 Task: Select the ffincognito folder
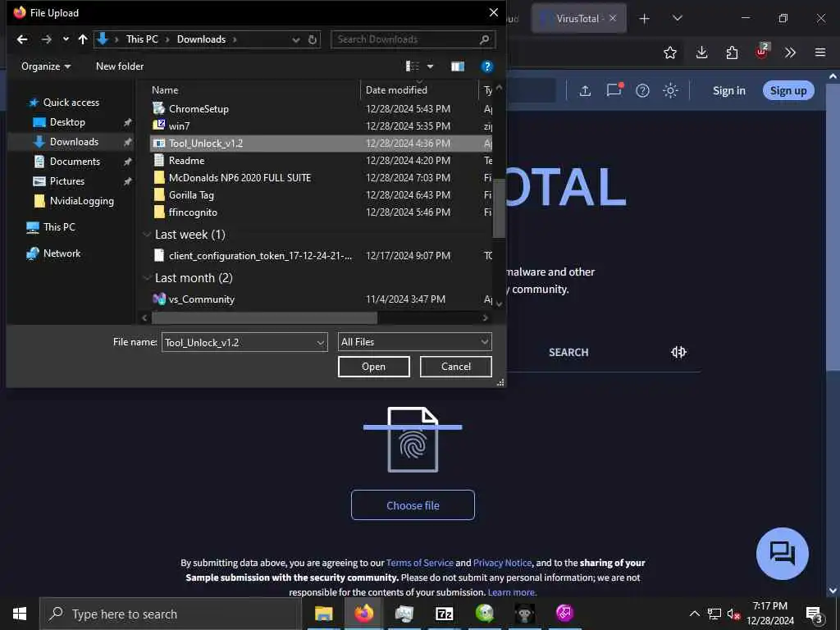[321, 212]
